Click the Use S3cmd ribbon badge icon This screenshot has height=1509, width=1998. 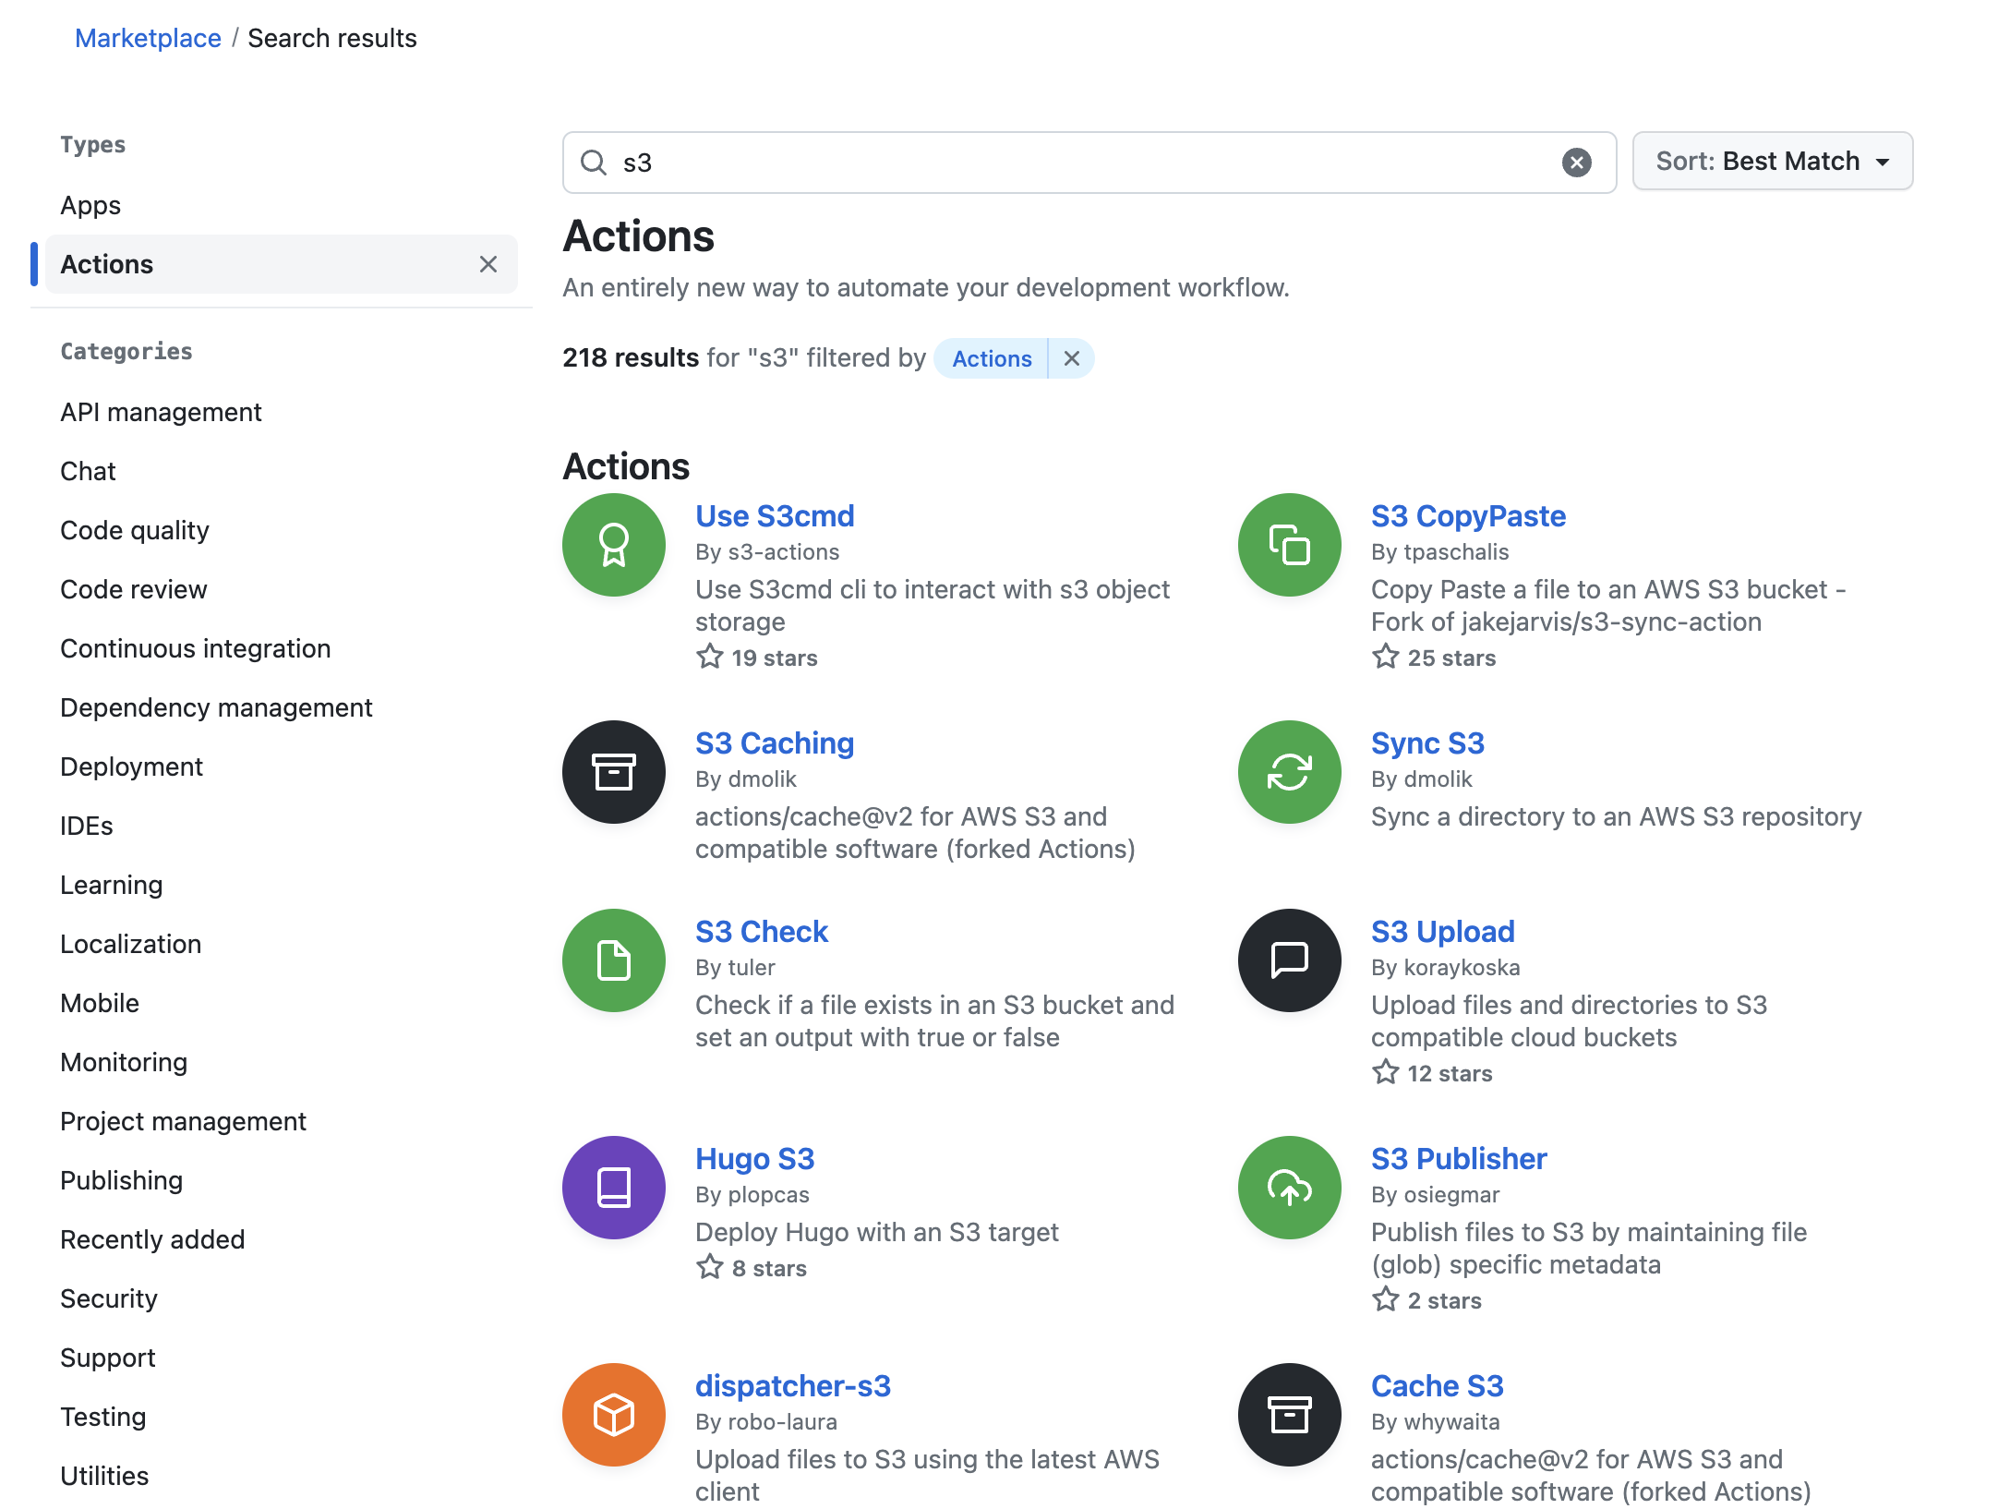point(613,544)
